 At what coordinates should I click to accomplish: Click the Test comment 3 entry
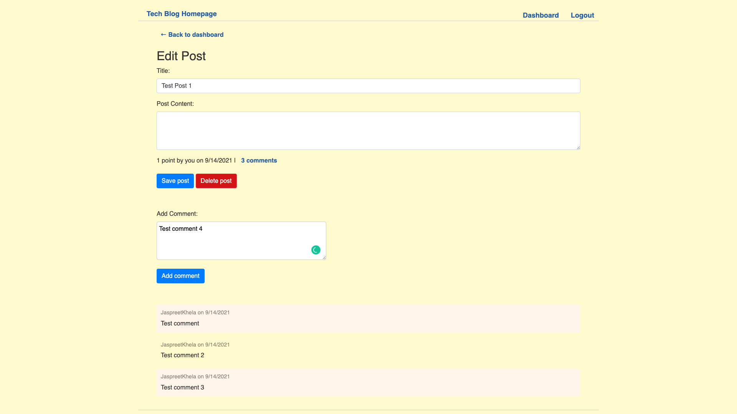click(x=182, y=387)
